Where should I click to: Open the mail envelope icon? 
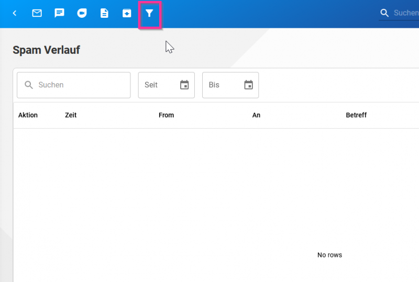37,13
